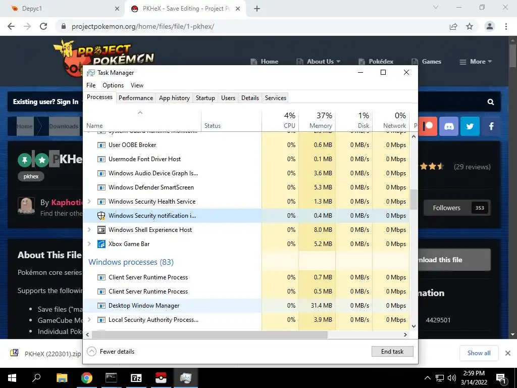517x388 pixels.
Task: Open File Explorer from the taskbar
Action: [62, 378]
